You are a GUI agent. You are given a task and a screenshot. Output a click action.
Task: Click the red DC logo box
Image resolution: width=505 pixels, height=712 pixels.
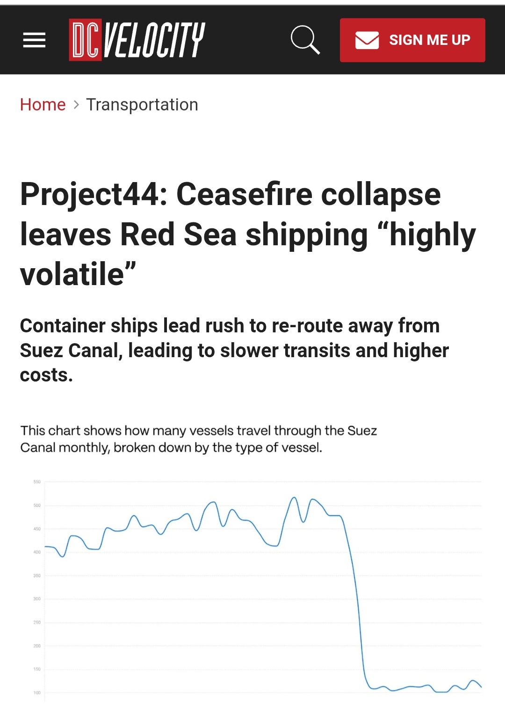(85, 40)
